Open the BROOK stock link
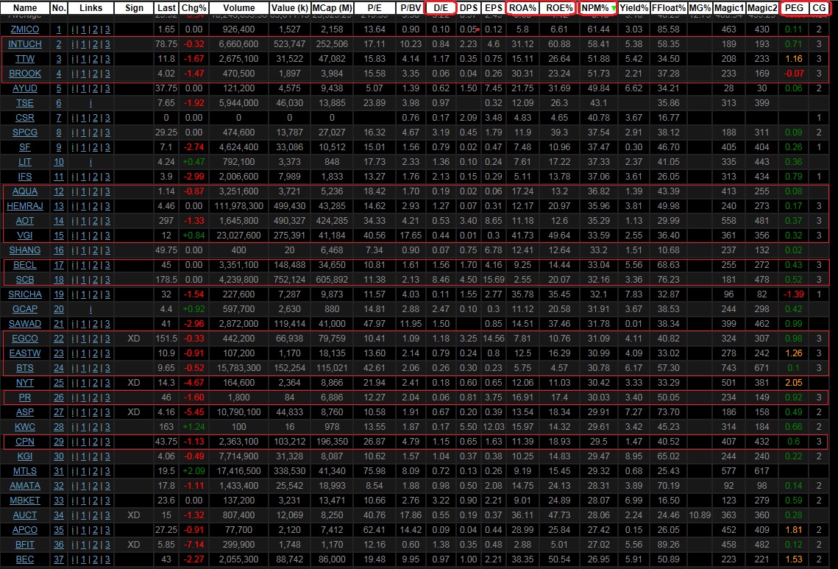The height and width of the screenshot is (569, 838). point(25,74)
